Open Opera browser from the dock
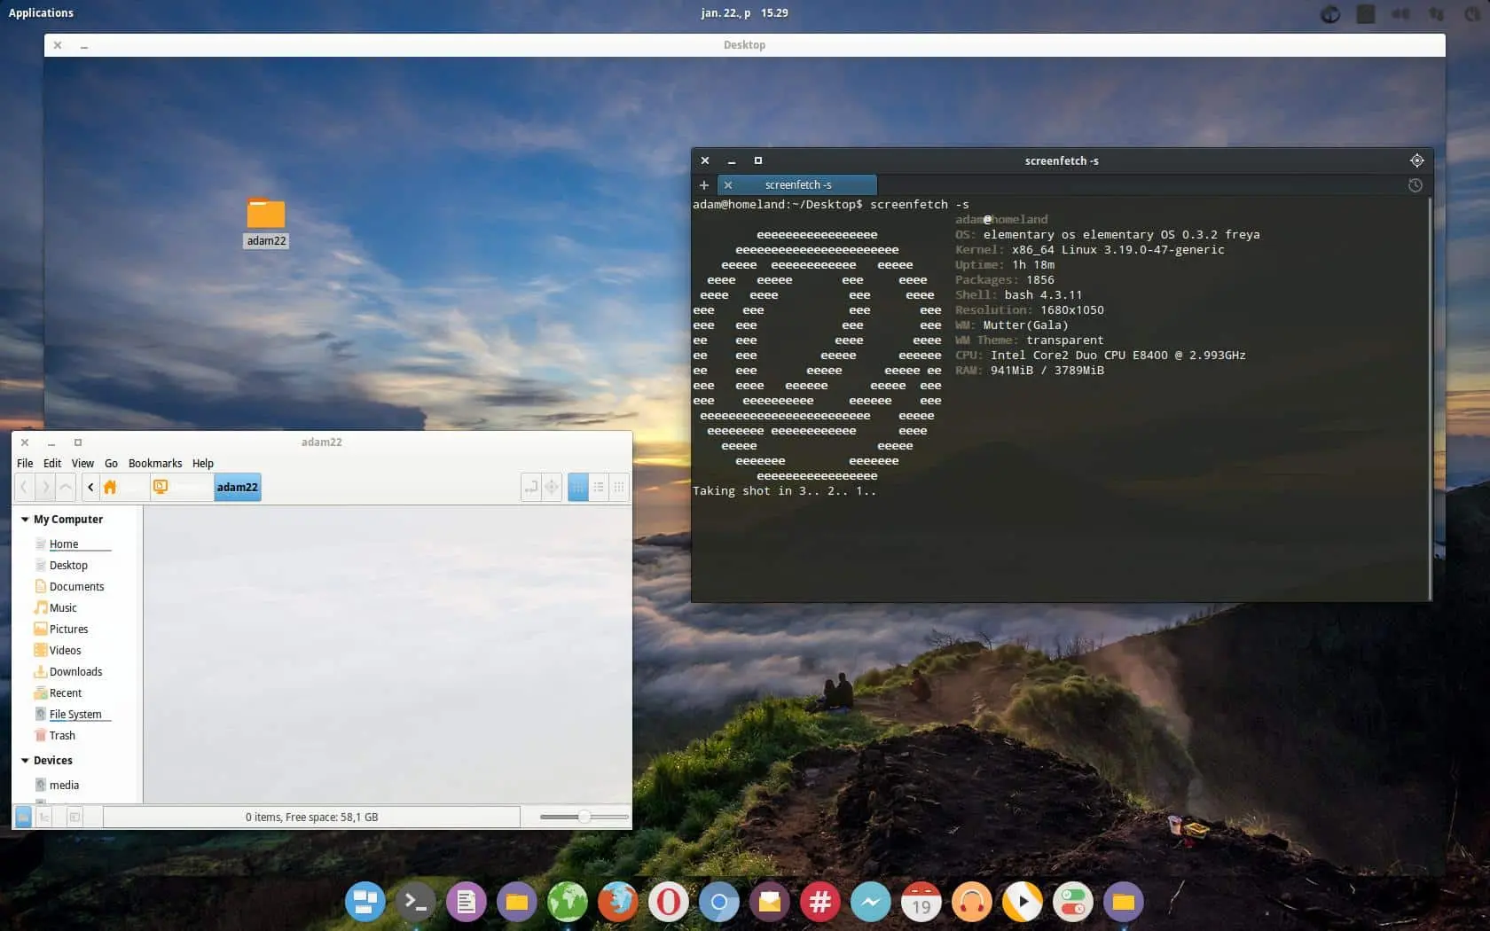Image resolution: width=1490 pixels, height=931 pixels. pos(669,902)
